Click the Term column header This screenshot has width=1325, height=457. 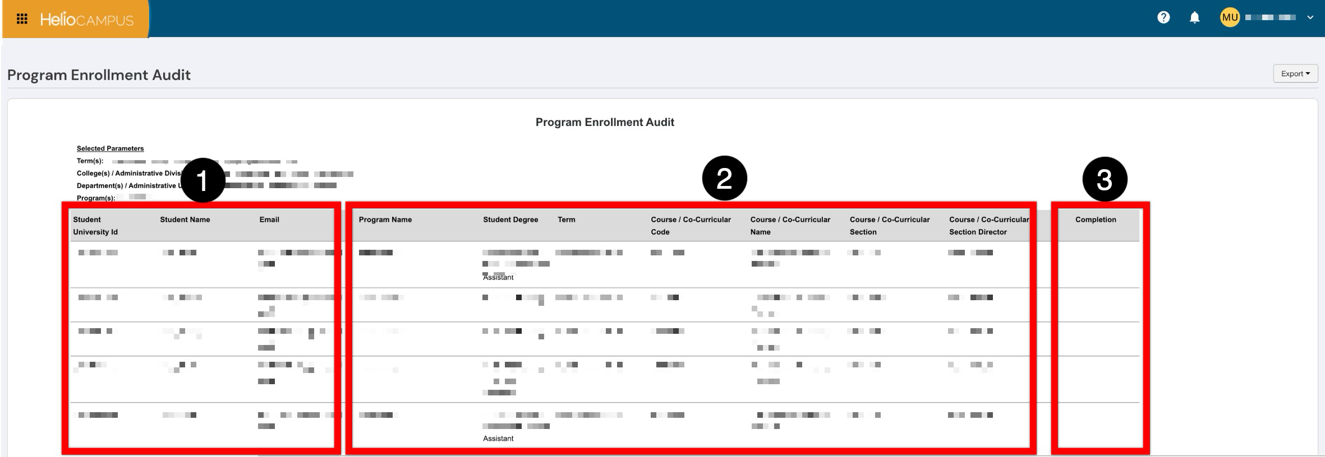[566, 220]
